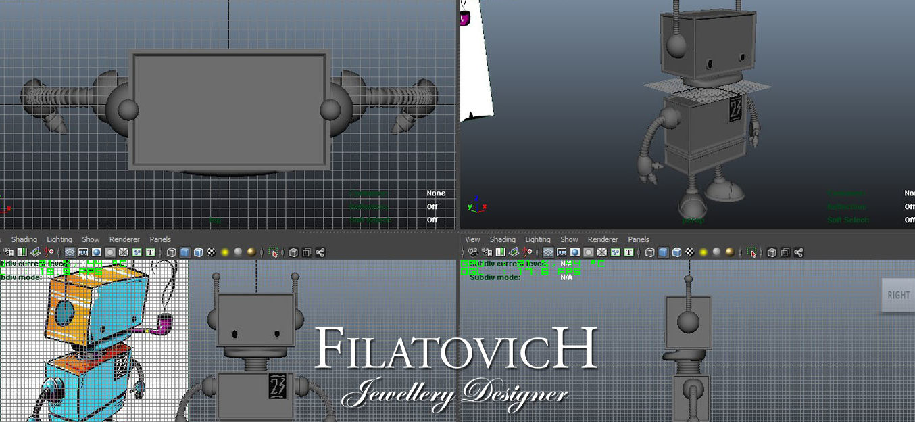Open Bookmarks icon in front view panel toolbar
This screenshot has width=915, height=422.
[22, 252]
